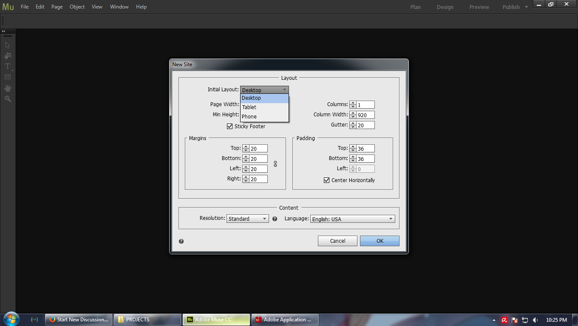Select the Text tool
This screenshot has width=578, height=326.
coord(8,66)
